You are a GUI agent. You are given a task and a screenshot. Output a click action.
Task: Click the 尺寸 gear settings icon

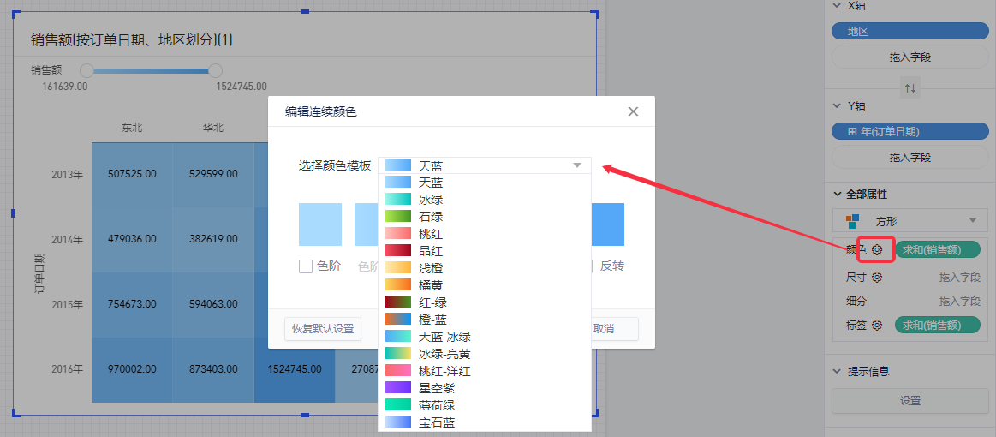[x=876, y=277]
